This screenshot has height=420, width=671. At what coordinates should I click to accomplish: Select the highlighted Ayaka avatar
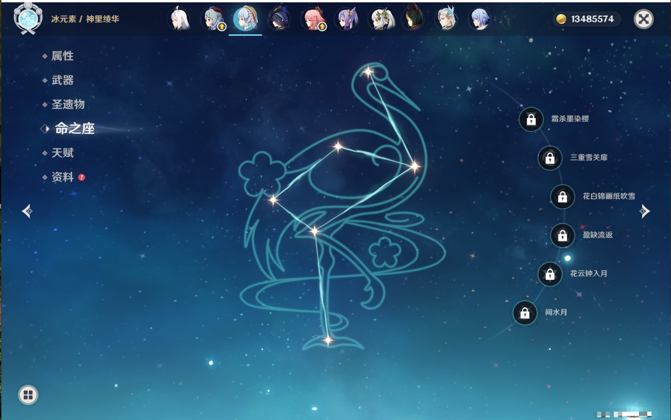(245, 19)
